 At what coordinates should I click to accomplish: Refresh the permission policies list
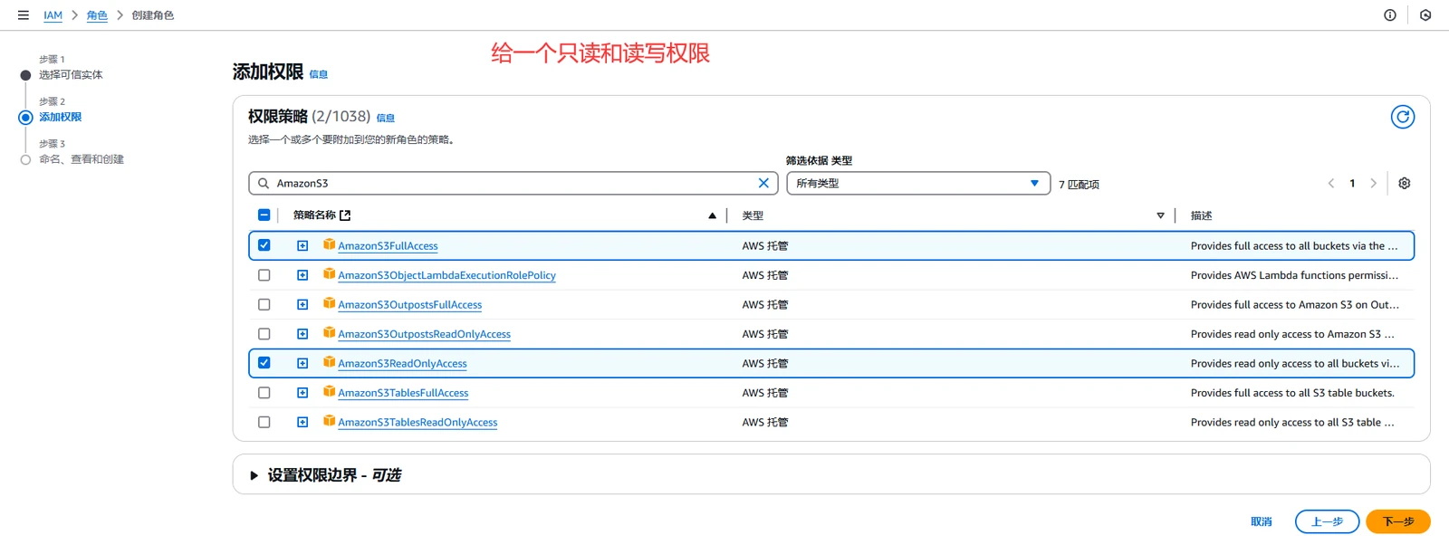[x=1403, y=117]
